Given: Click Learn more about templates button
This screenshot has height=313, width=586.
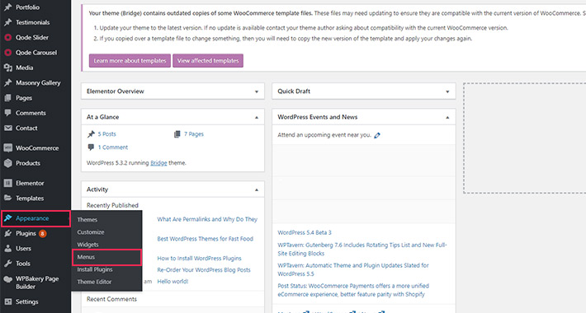Looking at the screenshot, I should pyautogui.click(x=130, y=61).
